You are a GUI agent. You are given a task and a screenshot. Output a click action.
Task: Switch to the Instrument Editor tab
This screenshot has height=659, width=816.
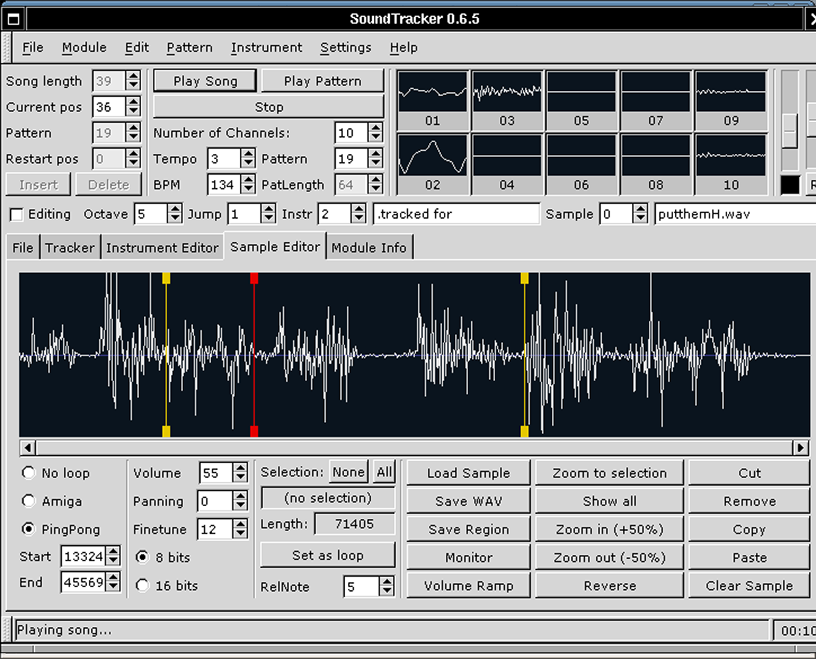pos(162,248)
